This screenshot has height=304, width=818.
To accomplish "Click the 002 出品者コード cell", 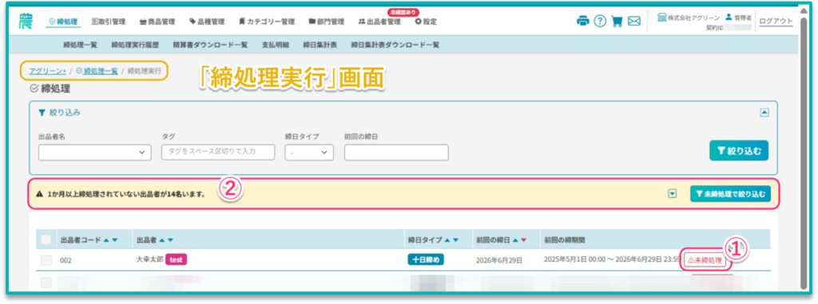I will coord(66,260).
